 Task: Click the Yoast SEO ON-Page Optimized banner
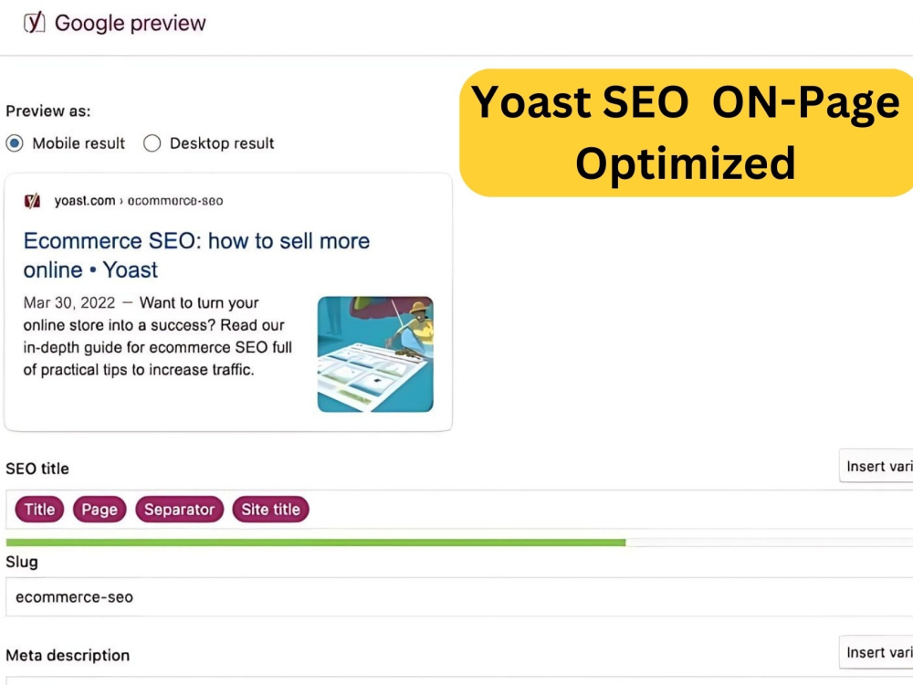click(x=686, y=132)
